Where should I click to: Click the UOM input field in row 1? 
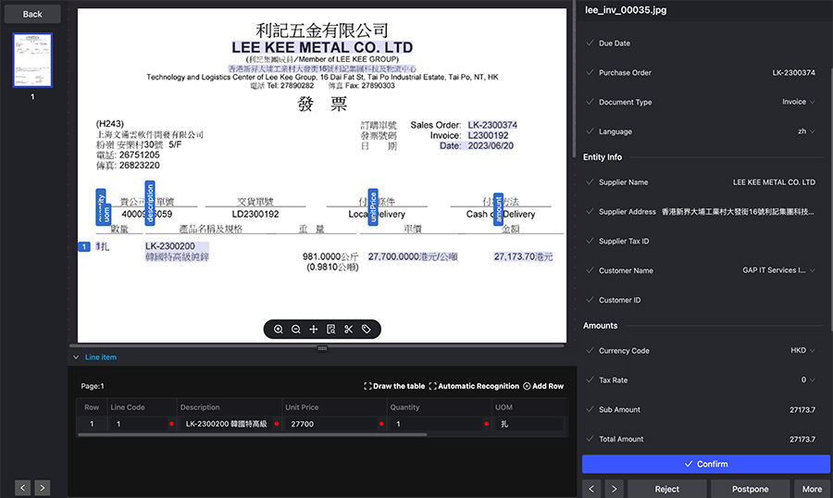tap(529, 424)
